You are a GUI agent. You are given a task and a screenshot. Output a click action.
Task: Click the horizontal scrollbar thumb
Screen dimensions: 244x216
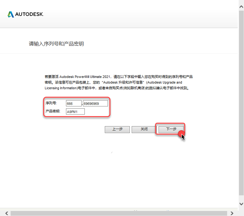(x=119, y=213)
